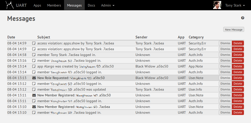
Task: Click envelope icon beside New Role Requested message
Action: pyautogui.click(x=34, y=78)
